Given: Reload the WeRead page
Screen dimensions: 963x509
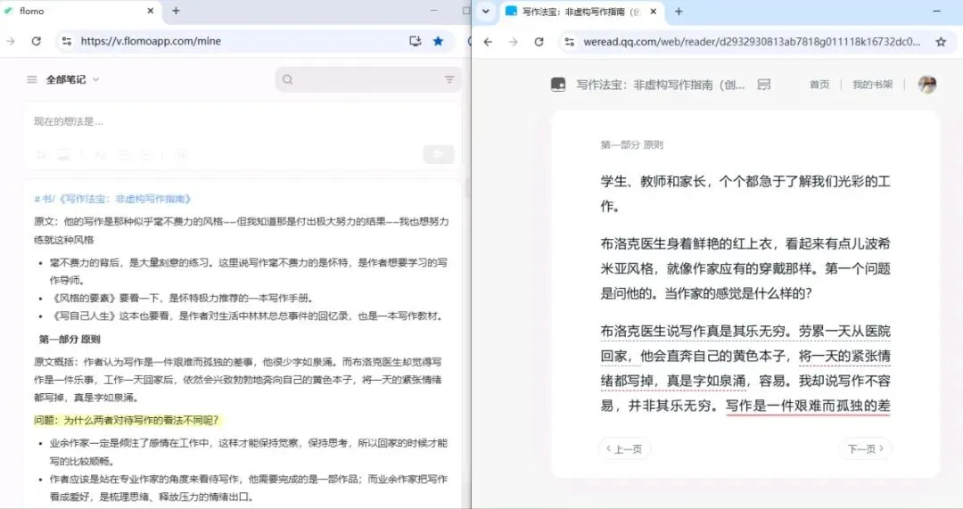Looking at the screenshot, I should [539, 42].
